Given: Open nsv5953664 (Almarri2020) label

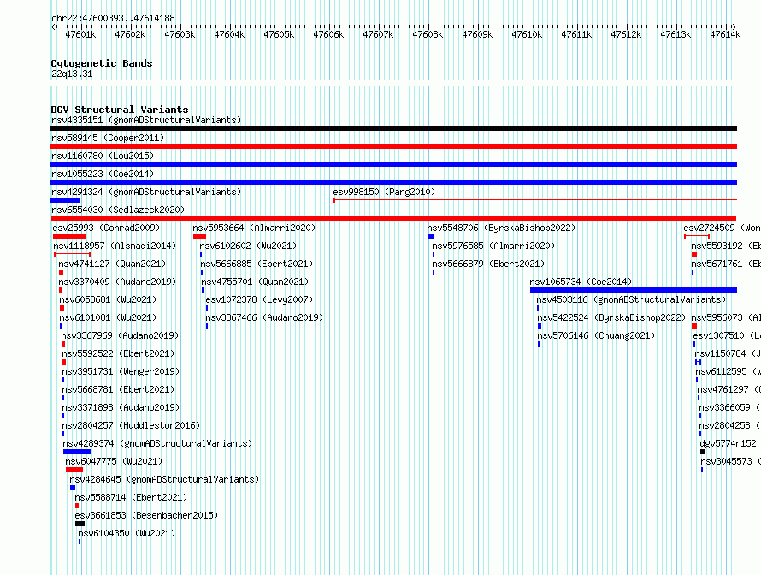Looking at the screenshot, I should pos(254,228).
